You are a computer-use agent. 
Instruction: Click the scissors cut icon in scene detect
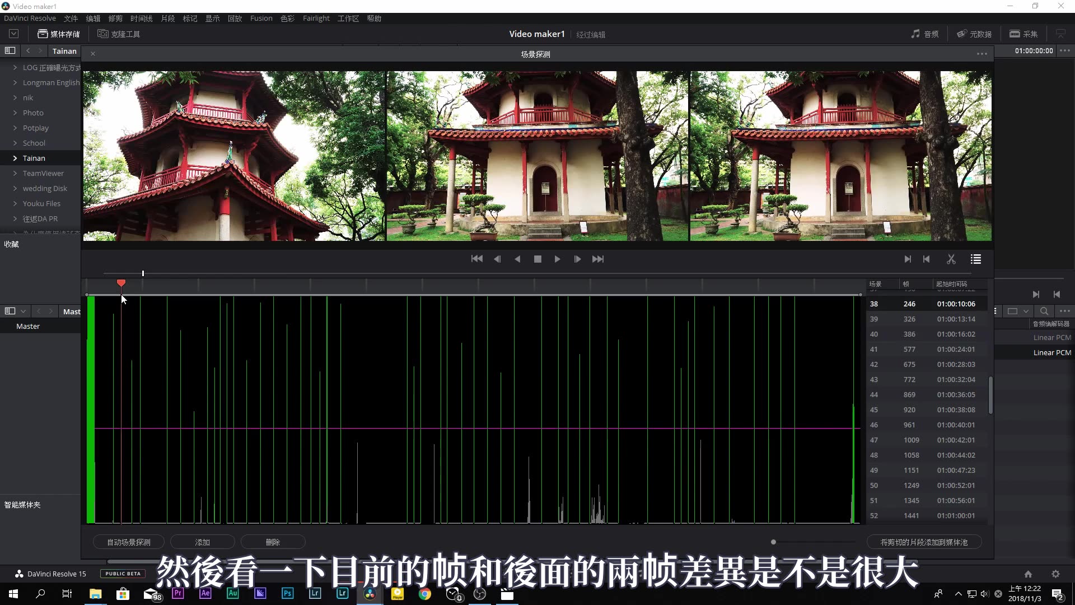(951, 259)
